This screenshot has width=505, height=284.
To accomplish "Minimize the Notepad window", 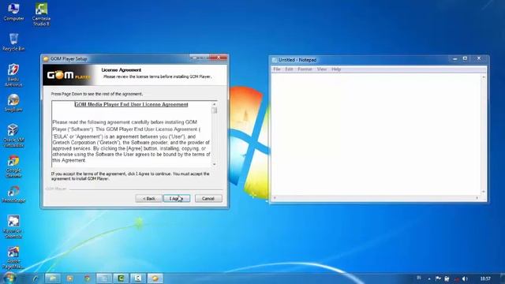I will [x=454, y=58].
